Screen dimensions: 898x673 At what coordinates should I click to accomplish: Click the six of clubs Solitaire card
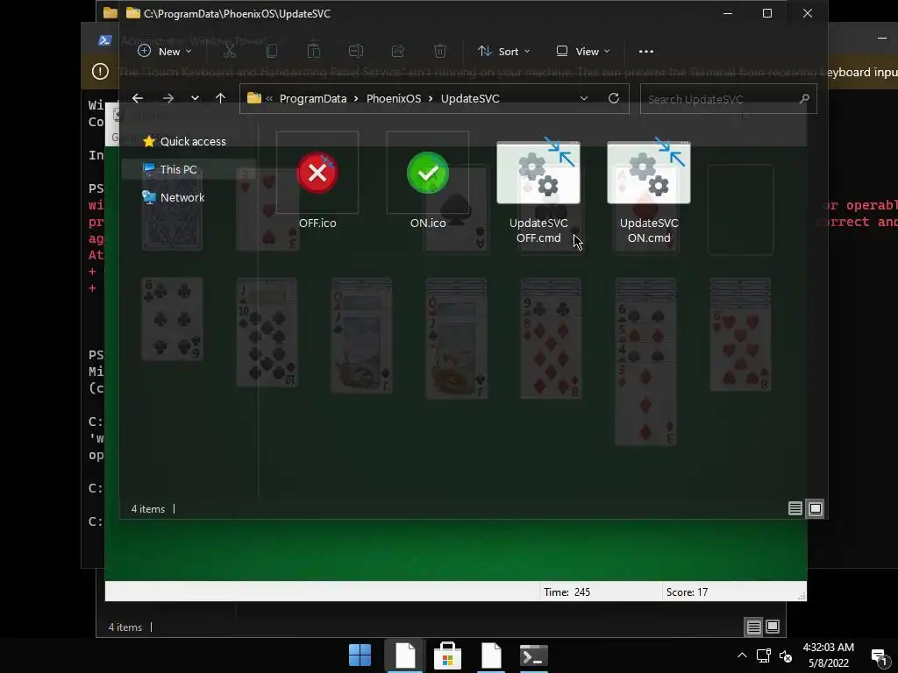[172, 319]
